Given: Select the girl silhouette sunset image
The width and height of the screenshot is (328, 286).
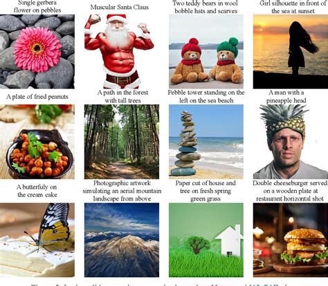Looking at the screenshot, I should pyautogui.click(x=291, y=52).
